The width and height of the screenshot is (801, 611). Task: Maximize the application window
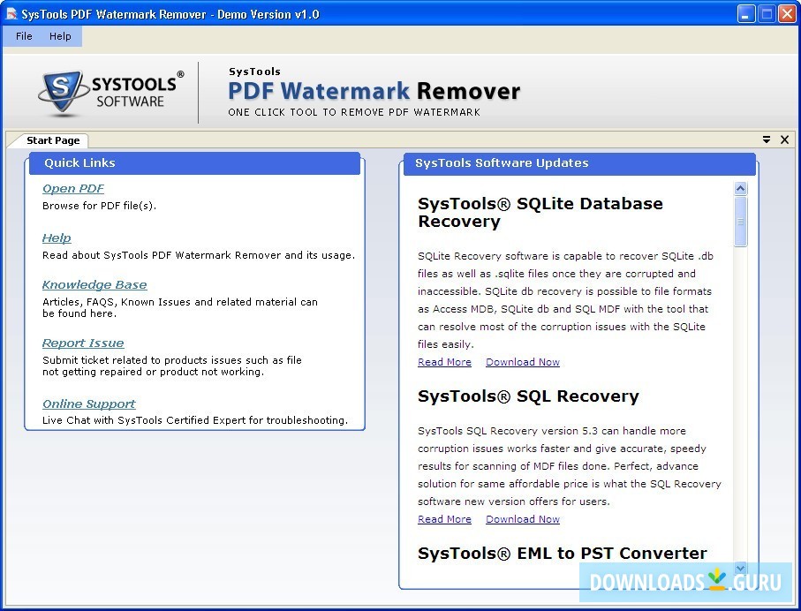767,13
